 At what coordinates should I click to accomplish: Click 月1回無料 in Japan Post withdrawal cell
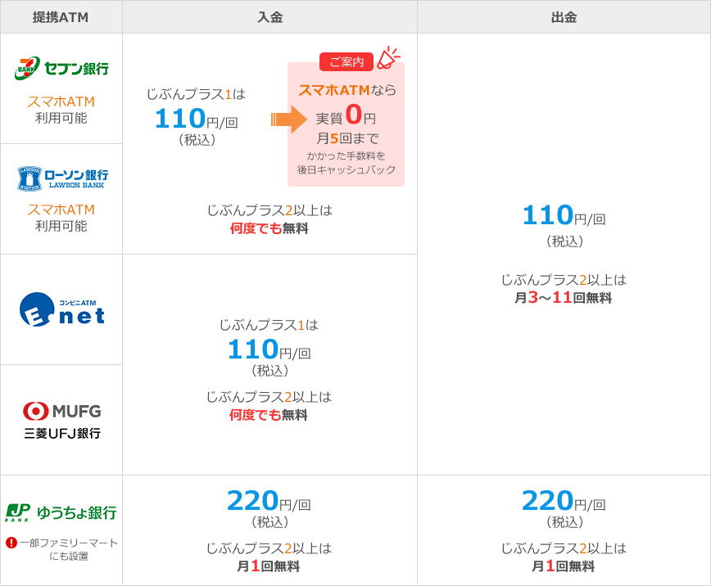coord(564,566)
